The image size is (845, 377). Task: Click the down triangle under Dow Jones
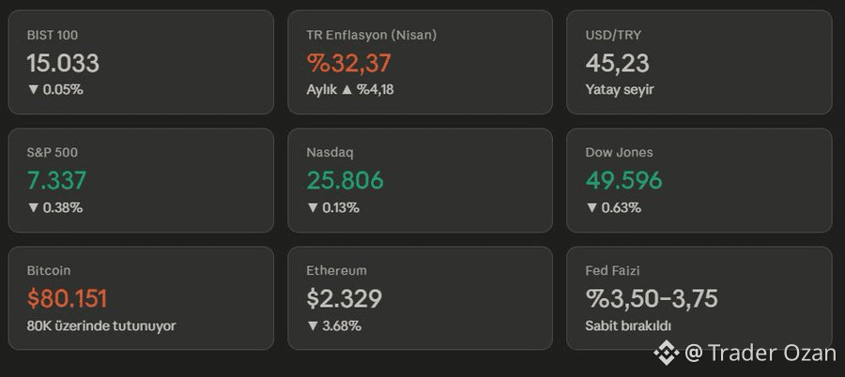pos(591,208)
